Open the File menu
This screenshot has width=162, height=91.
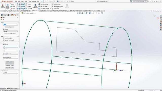[x=16, y=1]
